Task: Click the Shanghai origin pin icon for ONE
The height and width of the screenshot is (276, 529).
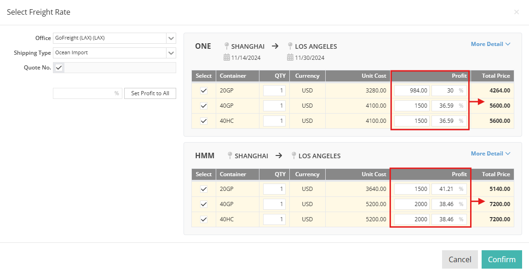Action: pyautogui.click(x=226, y=46)
